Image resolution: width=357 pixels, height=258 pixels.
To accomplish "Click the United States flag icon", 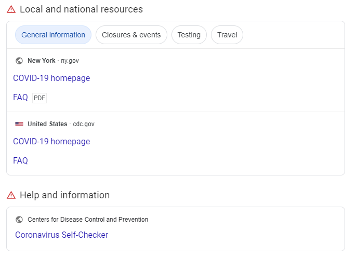I will tap(19, 124).
